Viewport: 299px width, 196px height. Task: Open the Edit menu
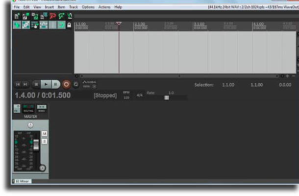click(x=26, y=7)
